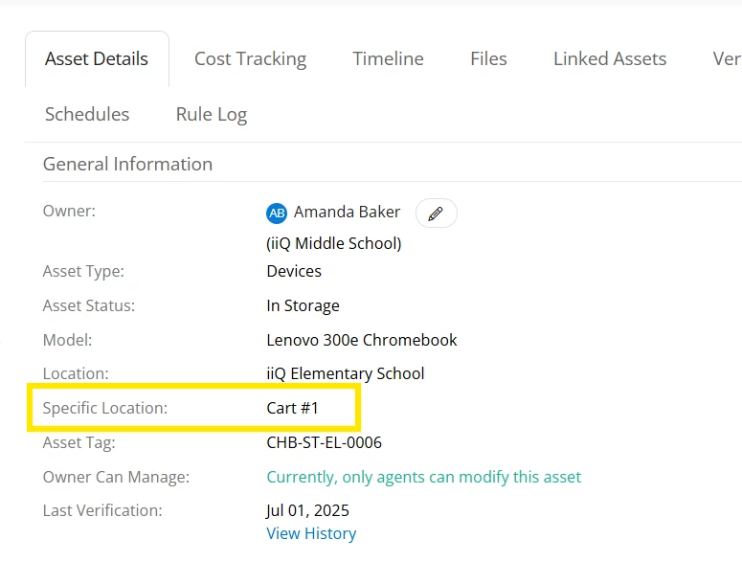The width and height of the screenshot is (742, 562).
Task: Click the agents can modify asset link
Action: [423, 477]
